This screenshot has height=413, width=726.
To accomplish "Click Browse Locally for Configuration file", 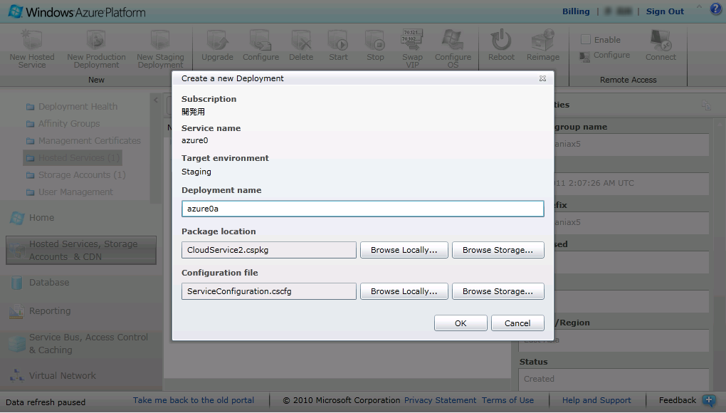I will point(404,291).
